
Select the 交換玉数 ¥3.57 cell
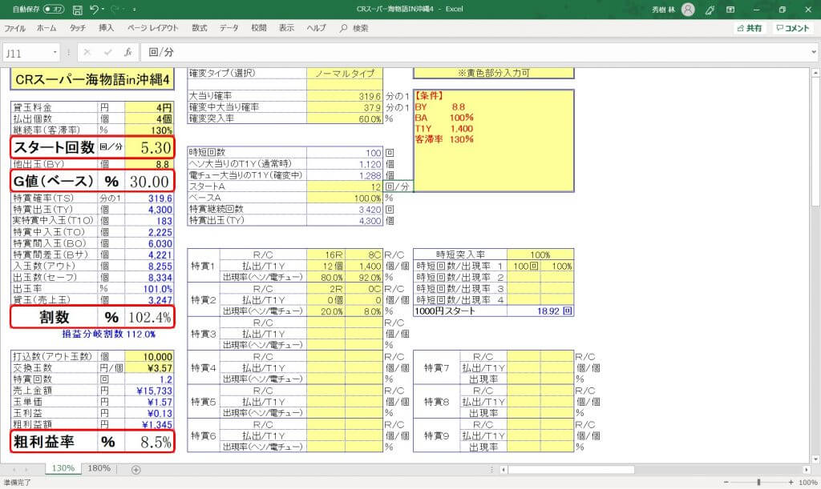(x=149, y=368)
